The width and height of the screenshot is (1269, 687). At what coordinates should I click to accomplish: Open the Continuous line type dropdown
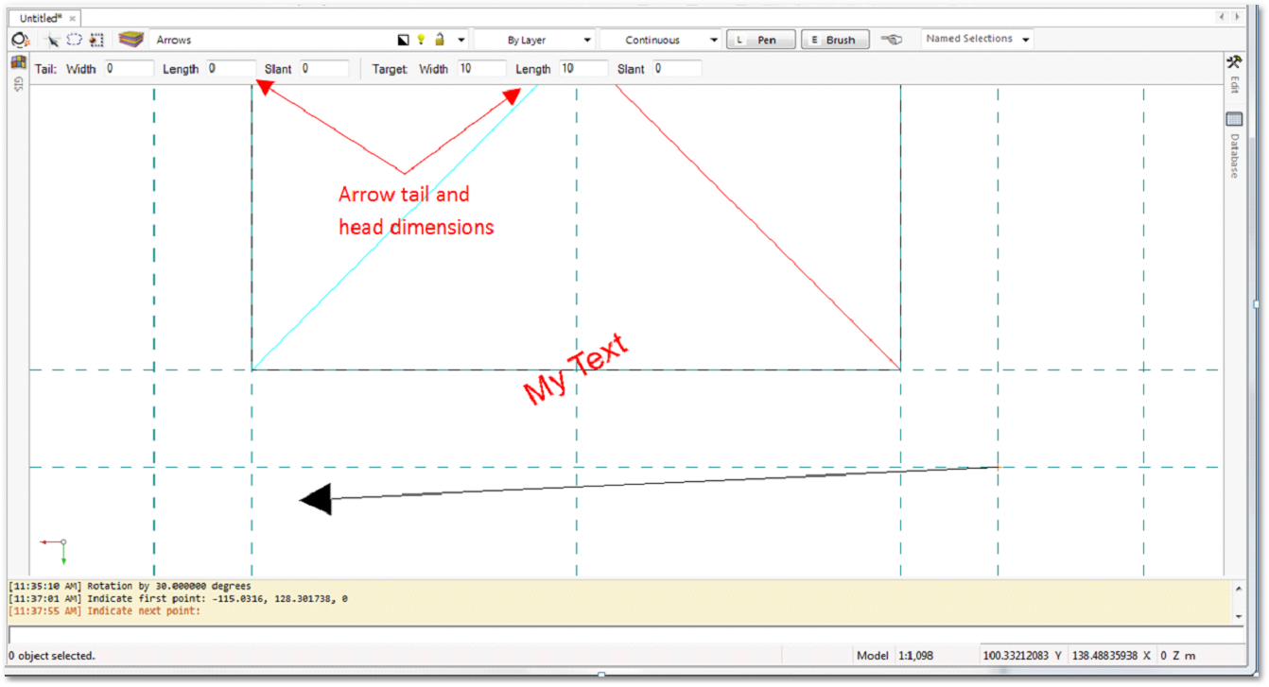pyautogui.click(x=660, y=40)
